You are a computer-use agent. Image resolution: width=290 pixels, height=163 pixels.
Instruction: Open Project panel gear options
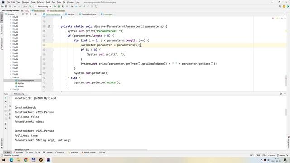35,14
